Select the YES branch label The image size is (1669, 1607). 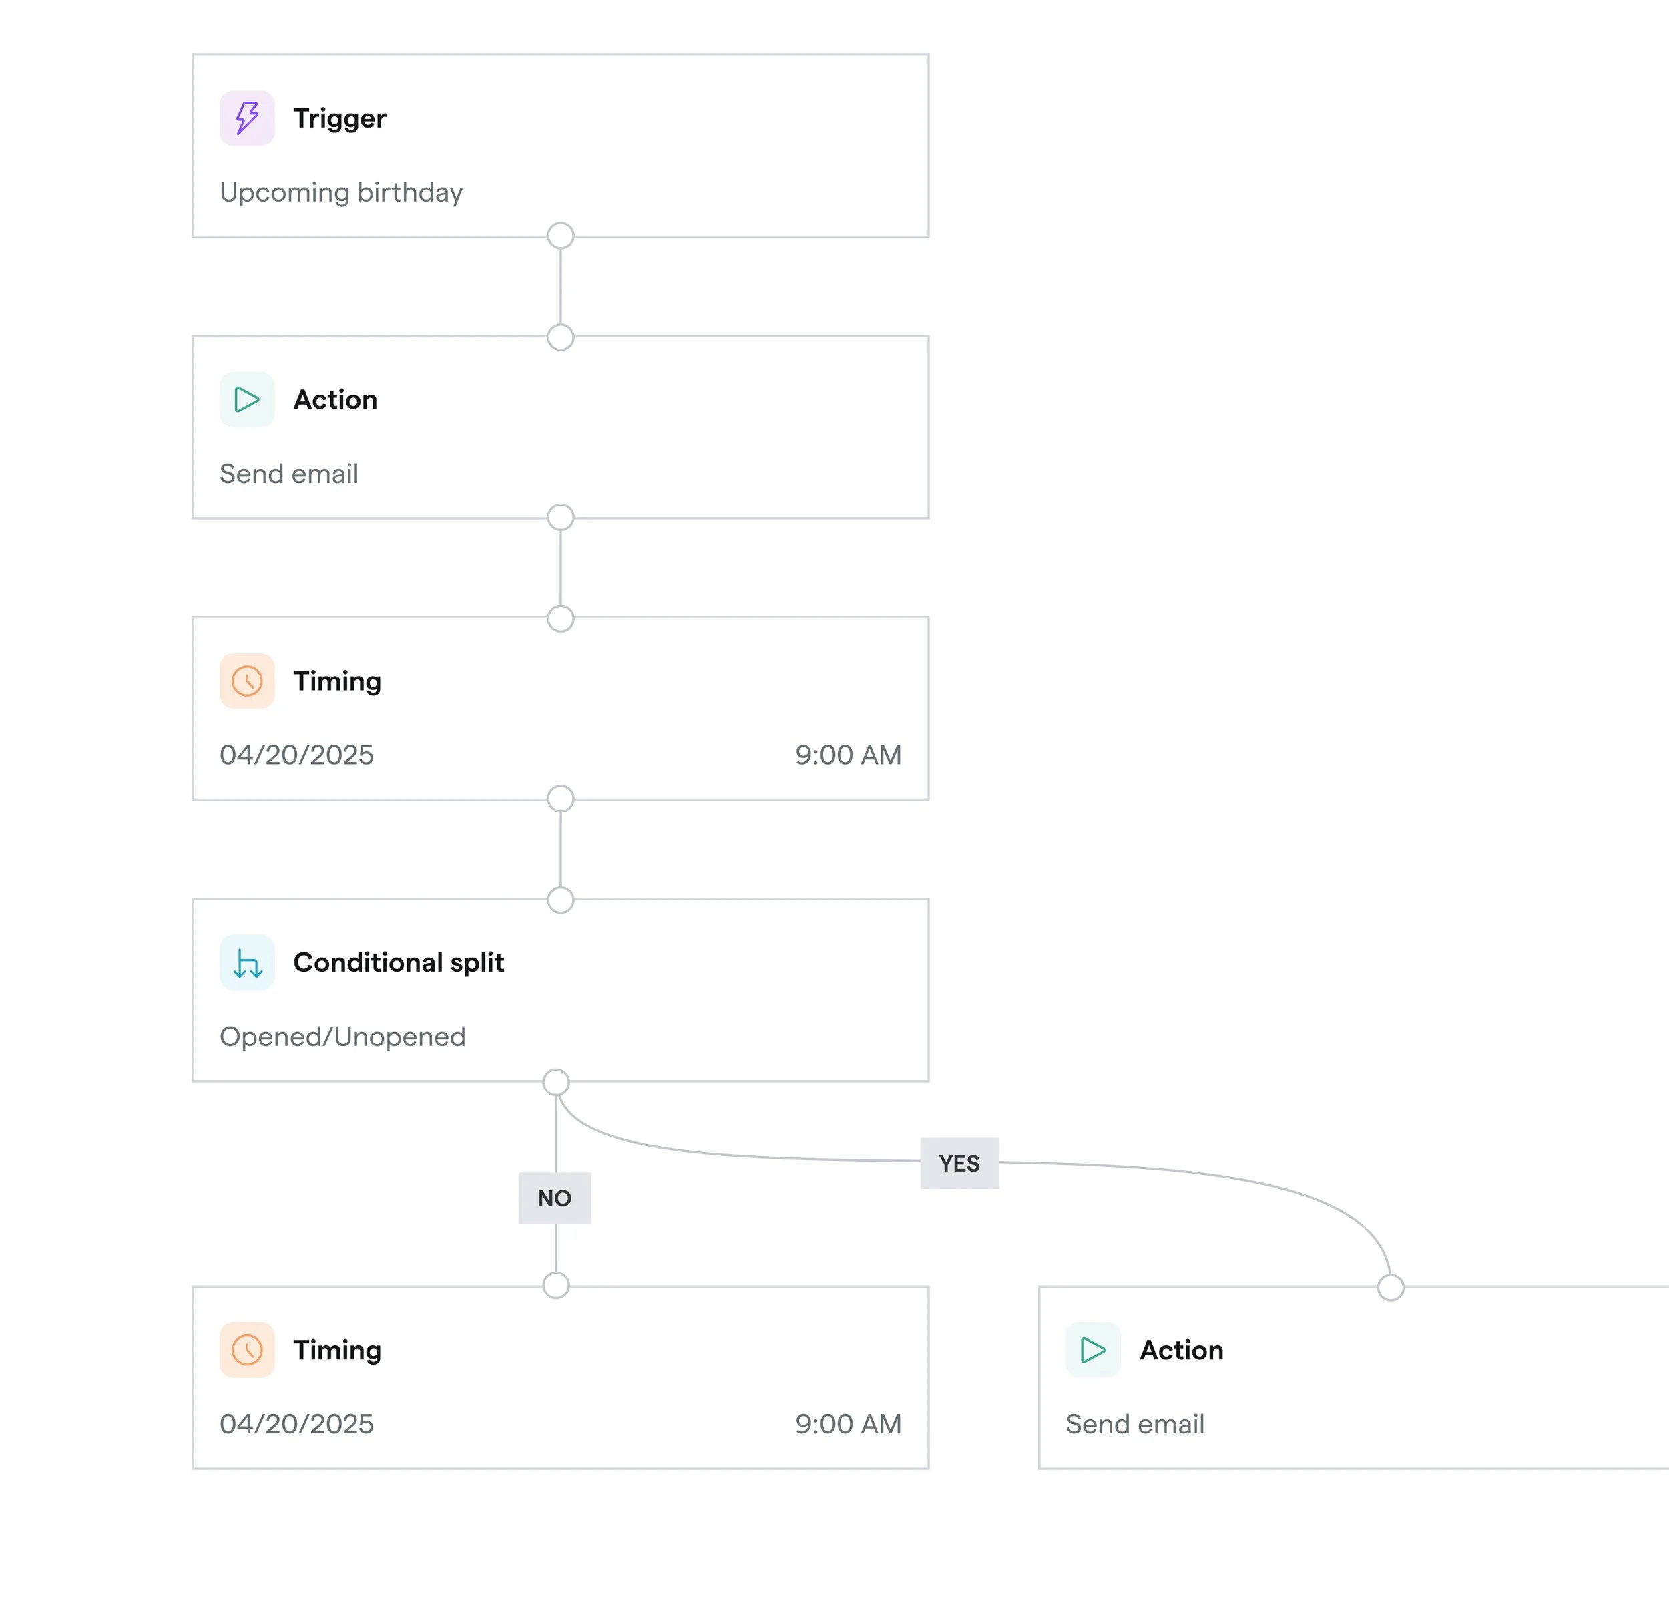tap(960, 1163)
